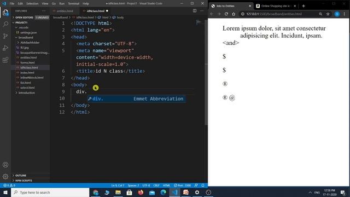This screenshot has height=197, width=350.
Task: Open the Source Control view
Action: click(x=5, y=36)
